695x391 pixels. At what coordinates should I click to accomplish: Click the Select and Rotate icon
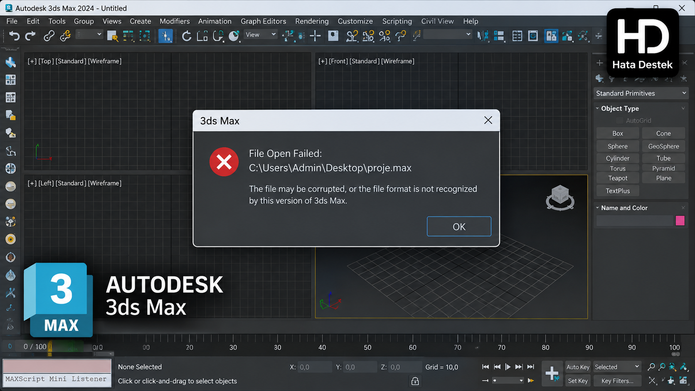187,36
